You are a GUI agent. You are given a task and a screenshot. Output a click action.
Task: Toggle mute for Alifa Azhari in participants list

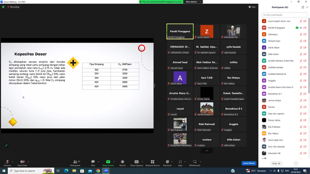click(301, 54)
